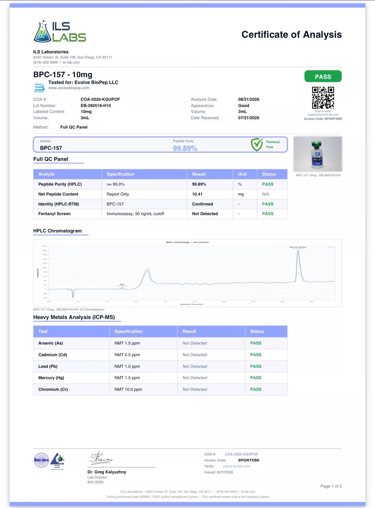375x508 pixels.
Task: Click the Dr. Greg Kalyuzhny name
Action: (x=107, y=472)
